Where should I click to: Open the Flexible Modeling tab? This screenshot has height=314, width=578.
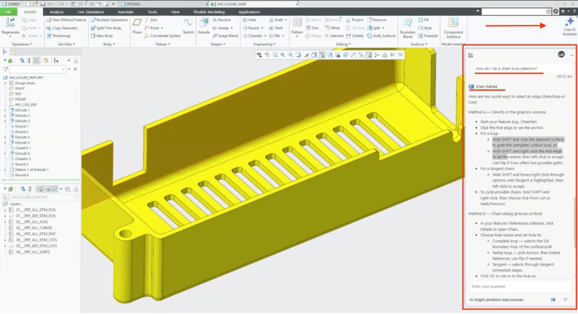[209, 12]
